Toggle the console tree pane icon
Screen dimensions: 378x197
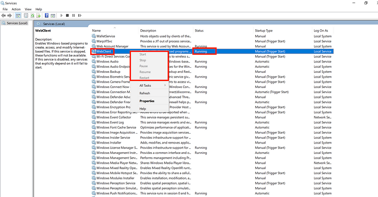coord(18,16)
